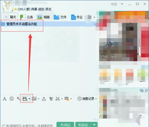Click the magic wand sticker icon

pos(18,99)
